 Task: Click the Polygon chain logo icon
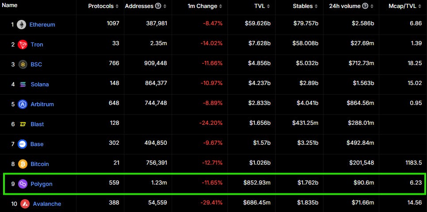[x=23, y=184]
